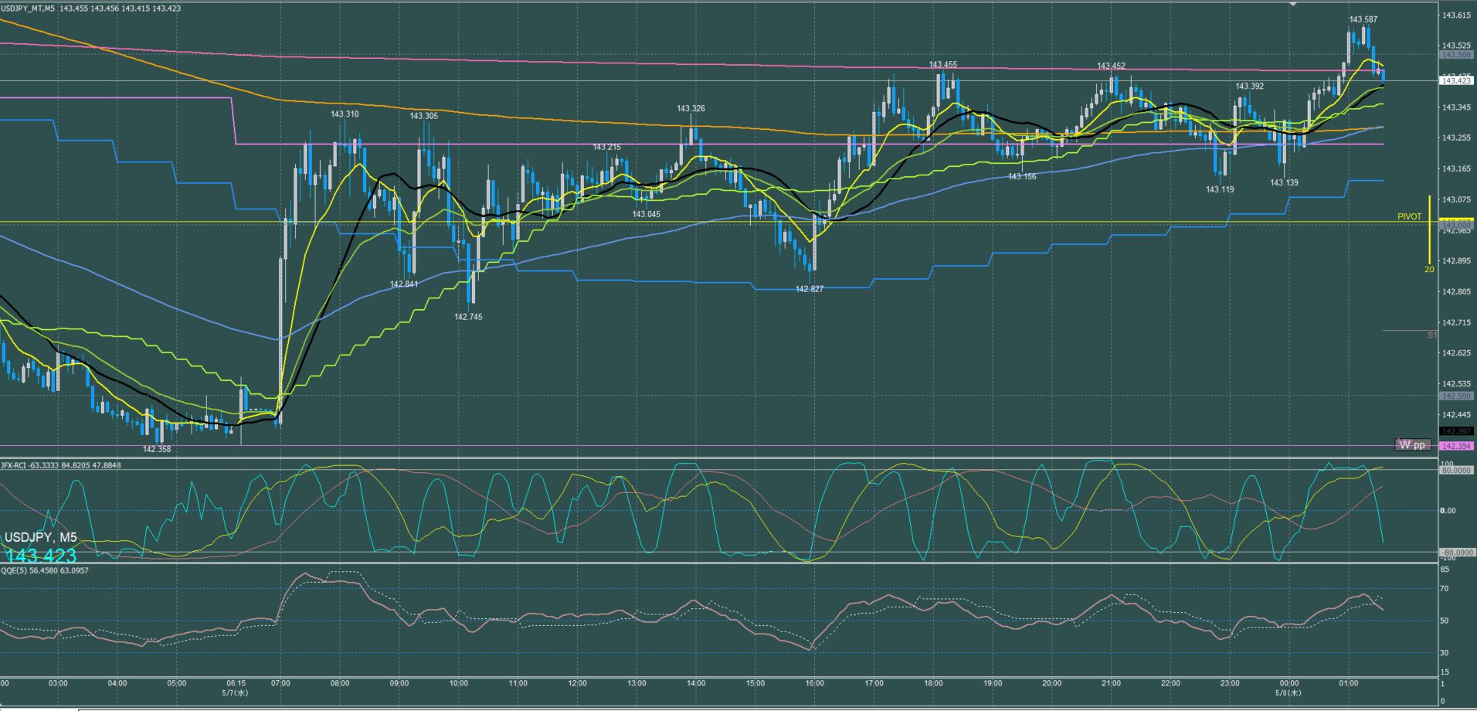Click the chart shift triangle marker at the top edge

(x=1293, y=3)
